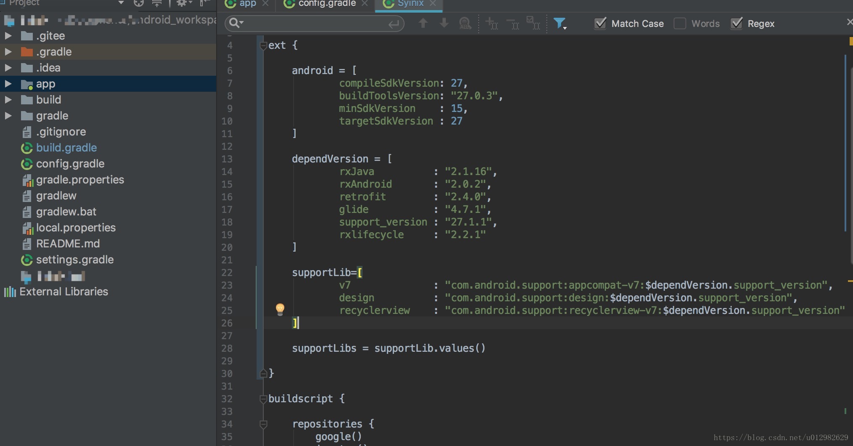The height and width of the screenshot is (446, 853).
Task: Enable the Words checkbox
Action: click(x=680, y=24)
